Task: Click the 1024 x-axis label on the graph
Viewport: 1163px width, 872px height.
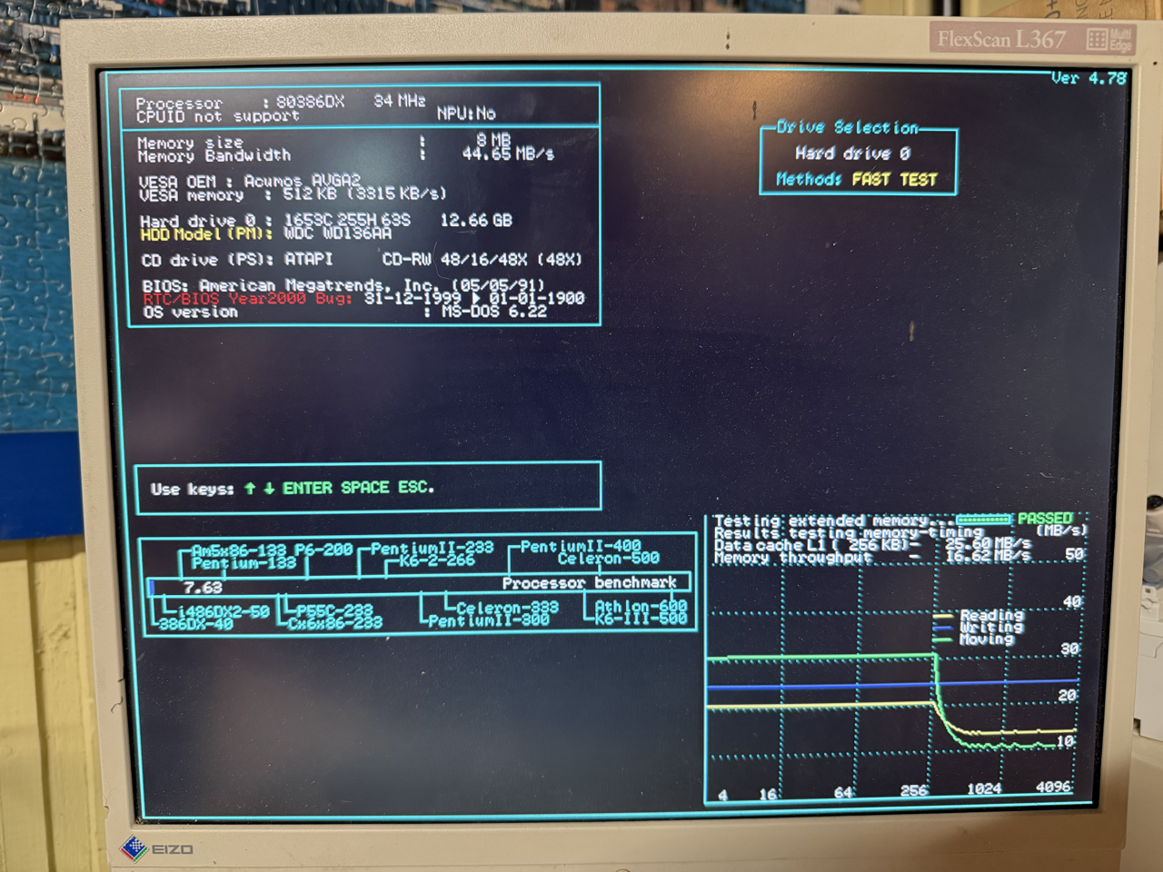Action: tap(984, 788)
